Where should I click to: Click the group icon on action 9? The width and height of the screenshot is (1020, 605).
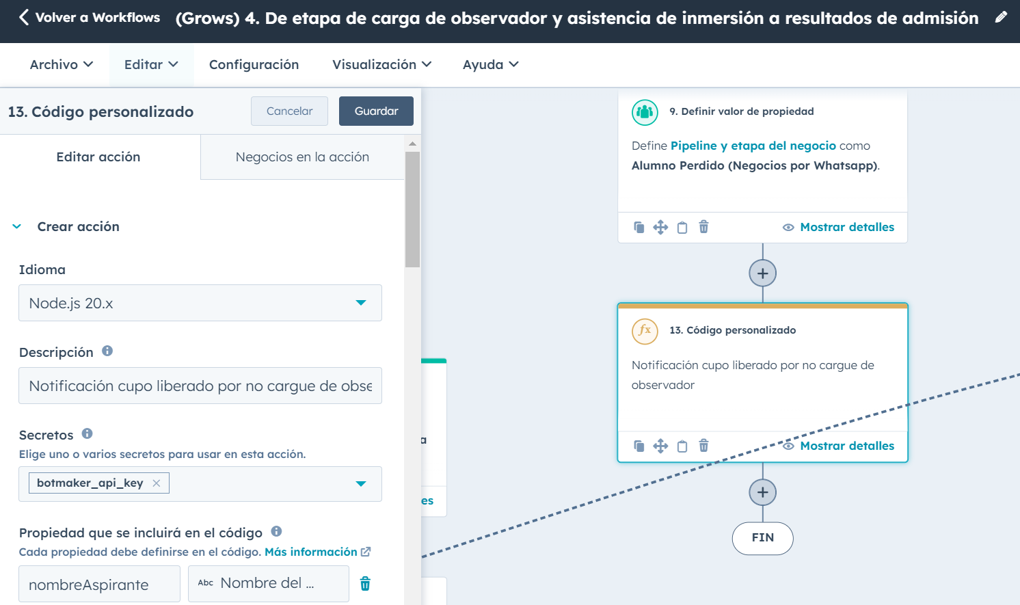pyautogui.click(x=645, y=112)
